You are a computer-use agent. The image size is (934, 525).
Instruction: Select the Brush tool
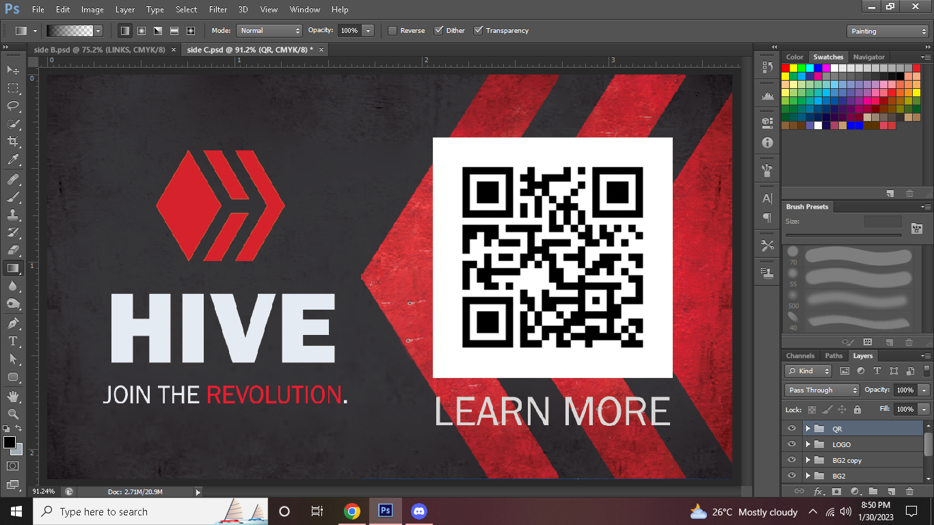pos(13,197)
